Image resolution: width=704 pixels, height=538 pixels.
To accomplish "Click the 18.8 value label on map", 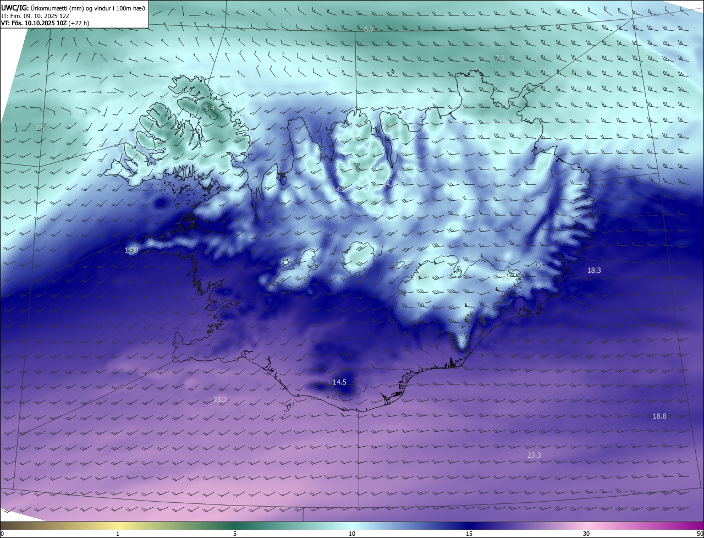I will click(659, 416).
